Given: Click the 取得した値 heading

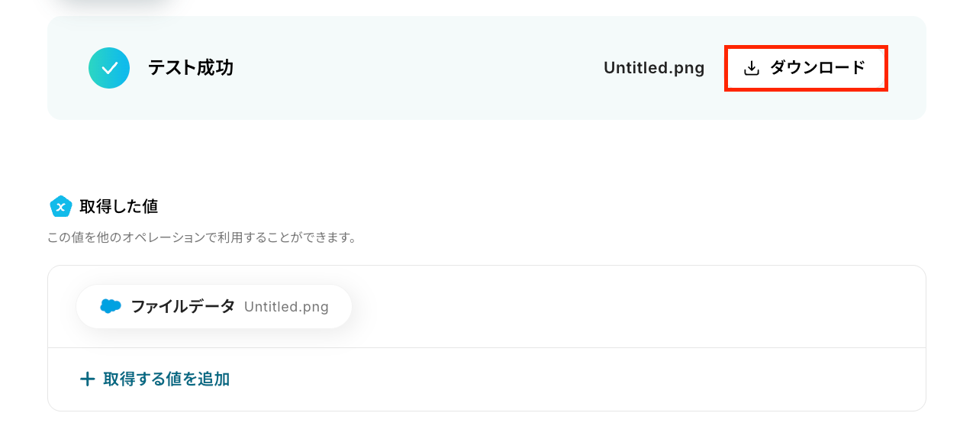Looking at the screenshot, I should (118, 206).
